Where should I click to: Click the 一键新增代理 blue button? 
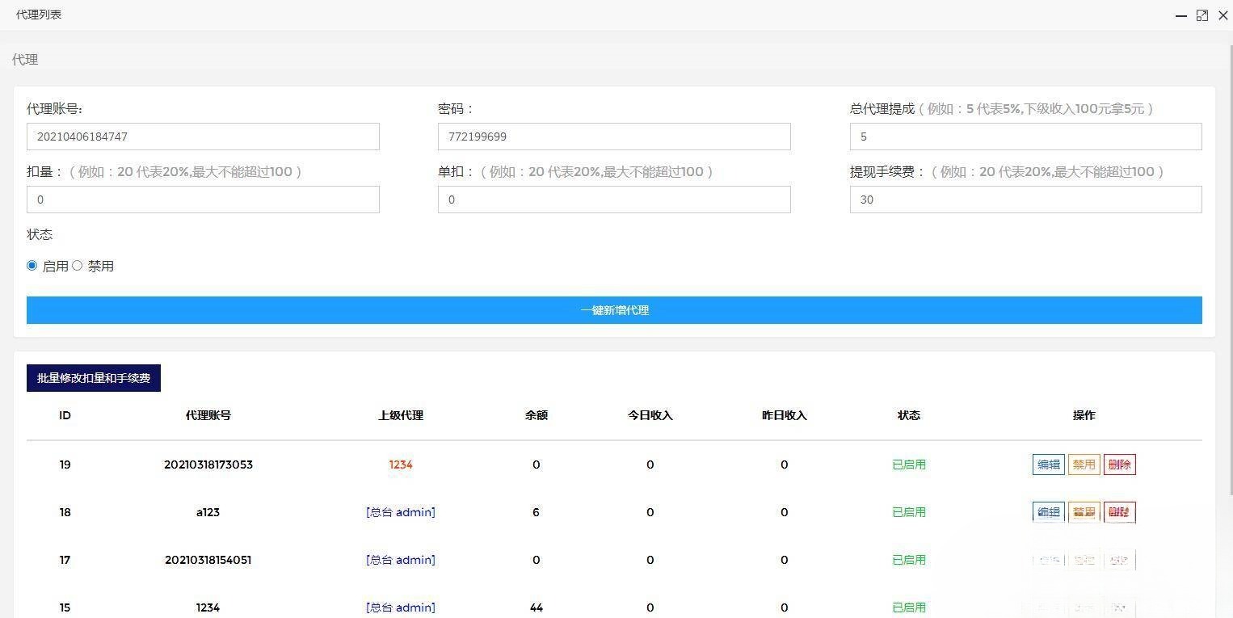coord(614,309)
